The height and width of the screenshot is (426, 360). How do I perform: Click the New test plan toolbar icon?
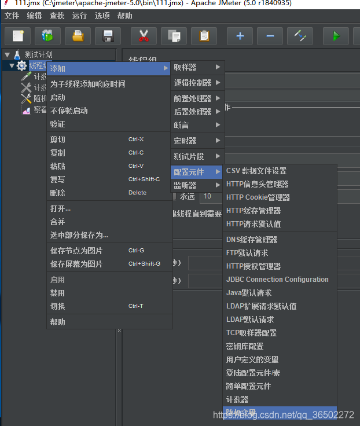pyautogui.click(x=18, y=36)
